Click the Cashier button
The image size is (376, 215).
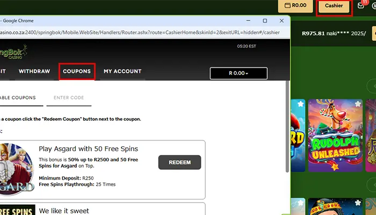tap(334, 6)
